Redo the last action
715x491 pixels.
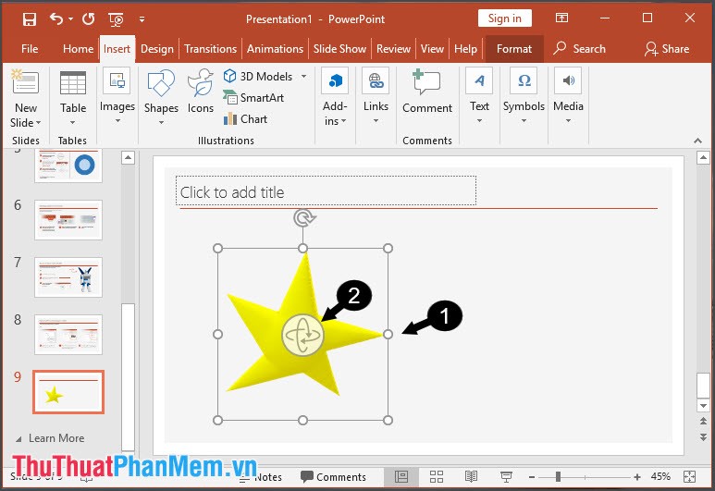pos(89,19)
